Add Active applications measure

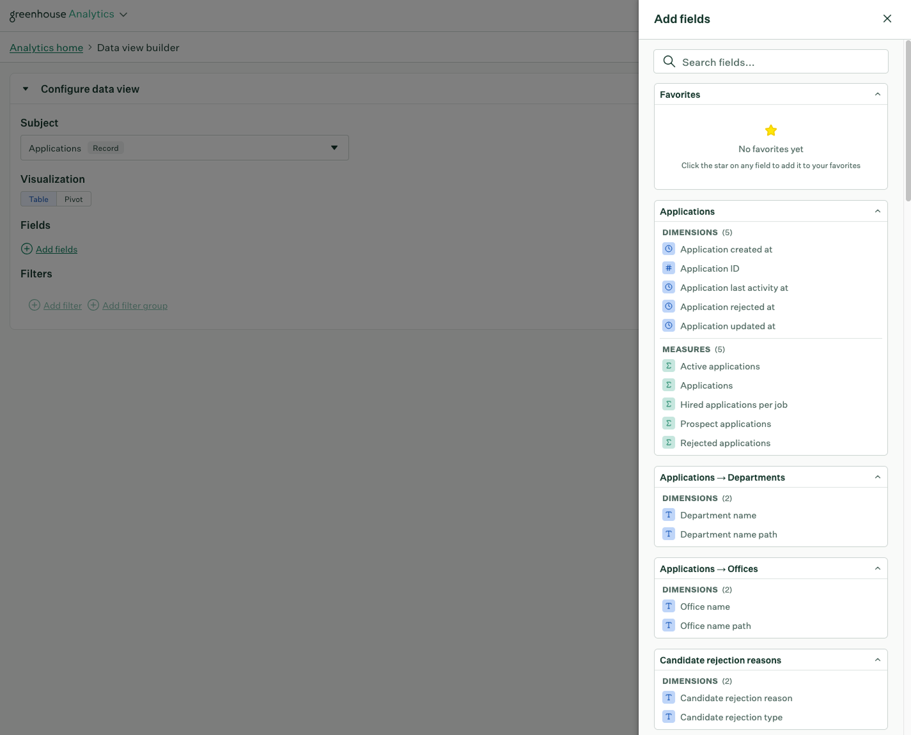coord(720,366)
